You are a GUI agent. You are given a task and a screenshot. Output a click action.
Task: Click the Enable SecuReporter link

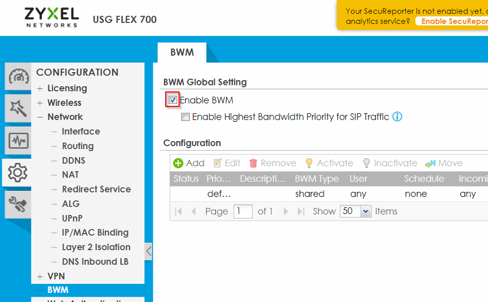(x=454, y=21)
